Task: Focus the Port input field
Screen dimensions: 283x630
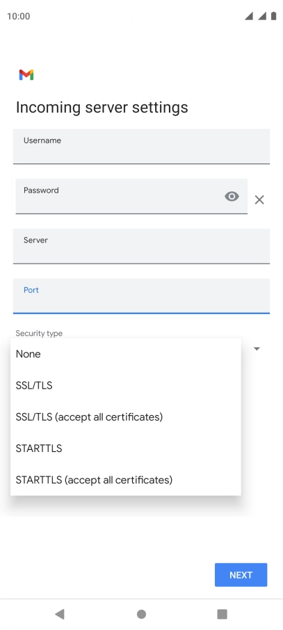Action: point(142,296)
